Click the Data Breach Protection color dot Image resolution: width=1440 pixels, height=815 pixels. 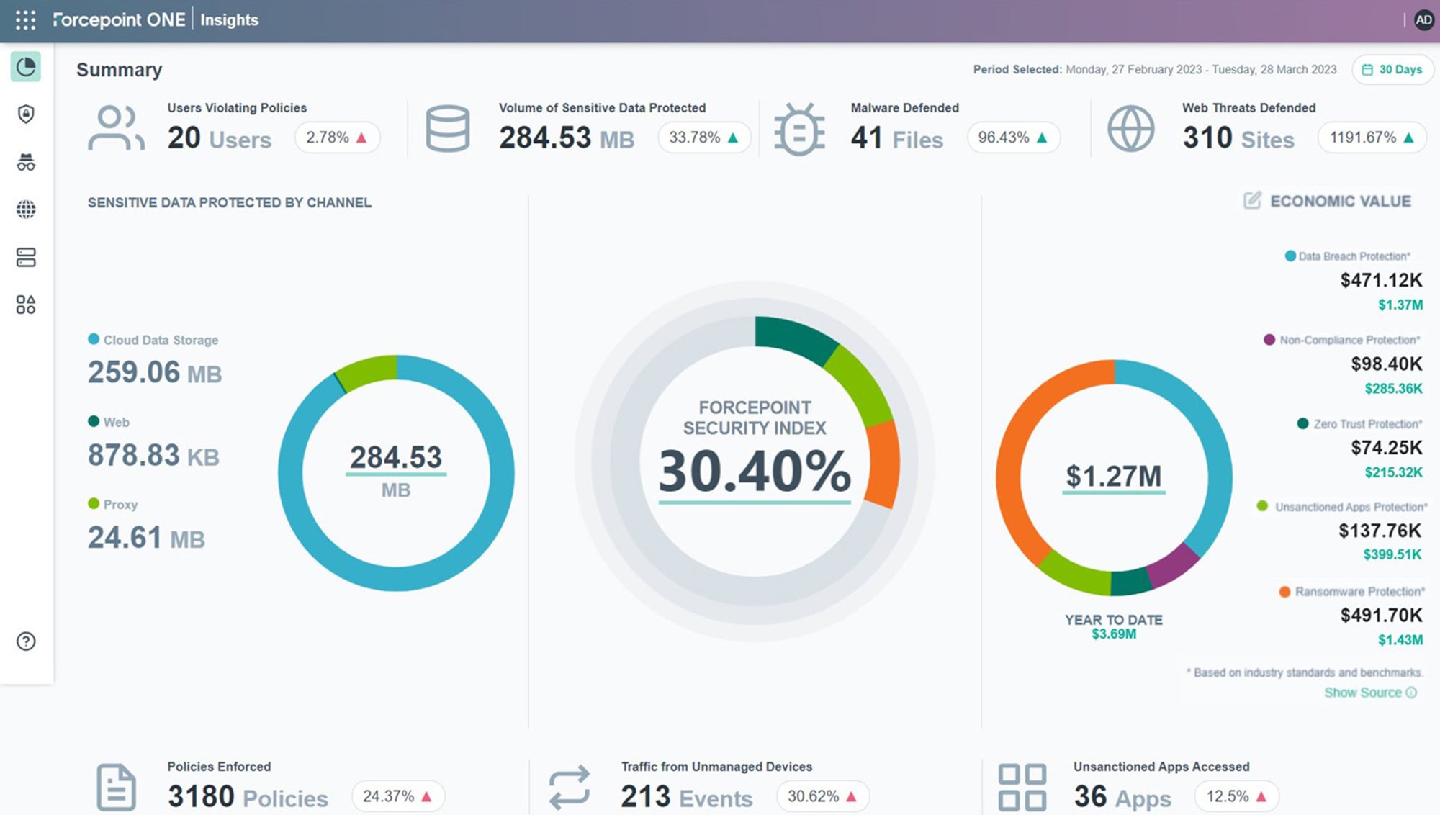pyautogui.click(x=1290, y=256)
